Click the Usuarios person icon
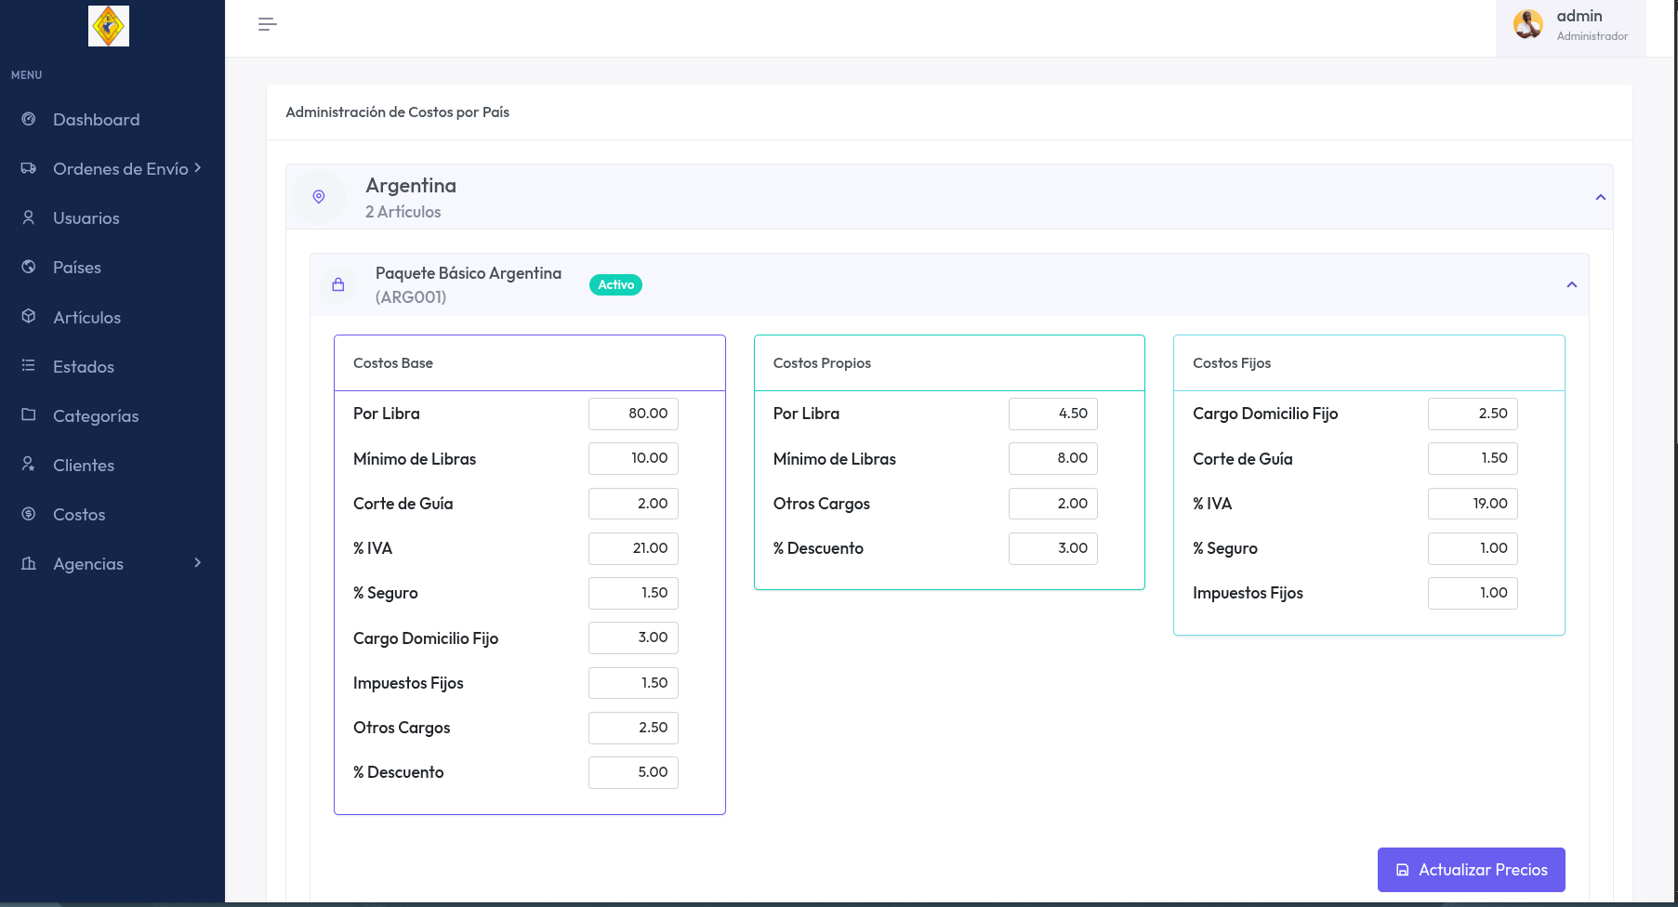This screenshot has height=907, width=1678. [x=29, y=217]
